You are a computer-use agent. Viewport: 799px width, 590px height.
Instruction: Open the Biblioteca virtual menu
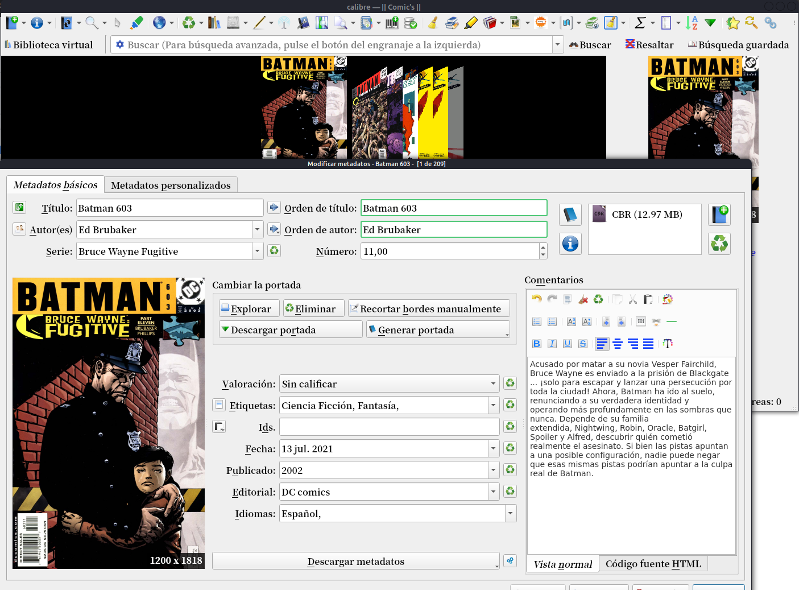[x=48, y=45]
